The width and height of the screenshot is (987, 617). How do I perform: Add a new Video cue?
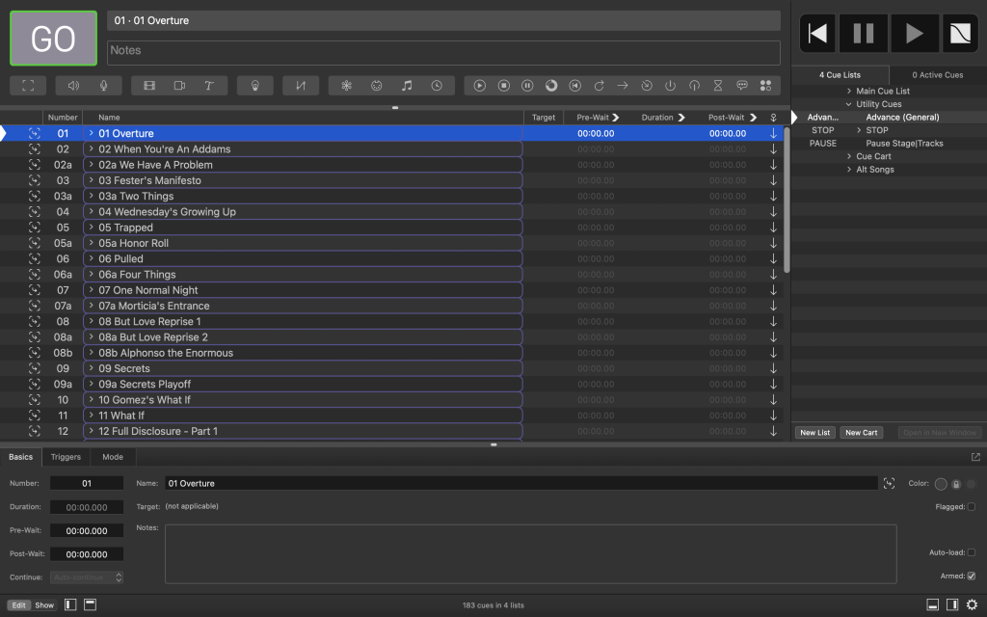(149, 86)
